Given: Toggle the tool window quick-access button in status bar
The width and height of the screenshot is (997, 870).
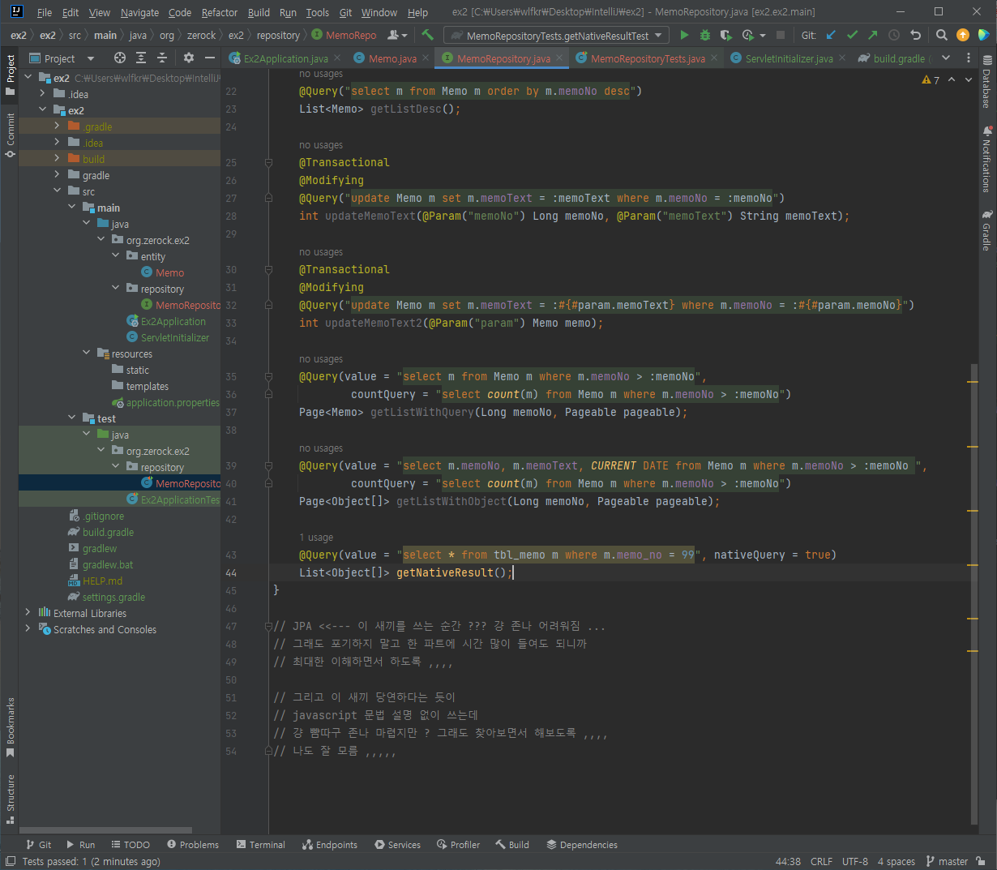Looking at the screenshot, I should 11,862.
